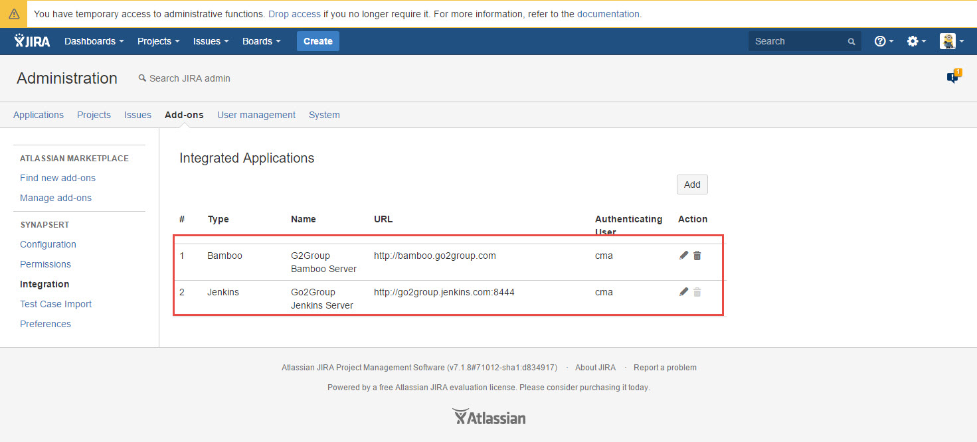Click the search magnifier icon in header
Viewport: 977px width, 442px height.
851,42
